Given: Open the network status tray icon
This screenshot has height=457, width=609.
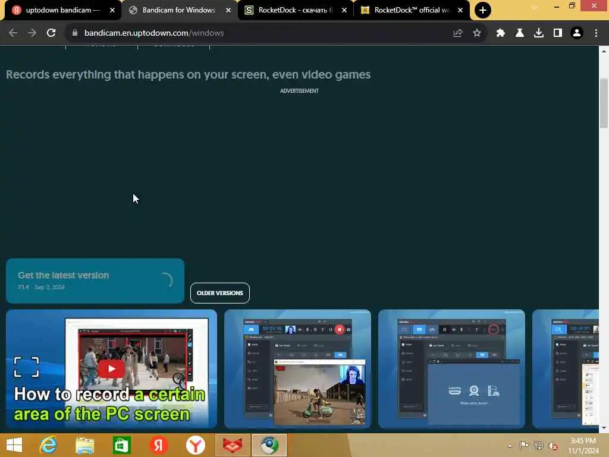Looking at the screenshot, I should [539, 445].
